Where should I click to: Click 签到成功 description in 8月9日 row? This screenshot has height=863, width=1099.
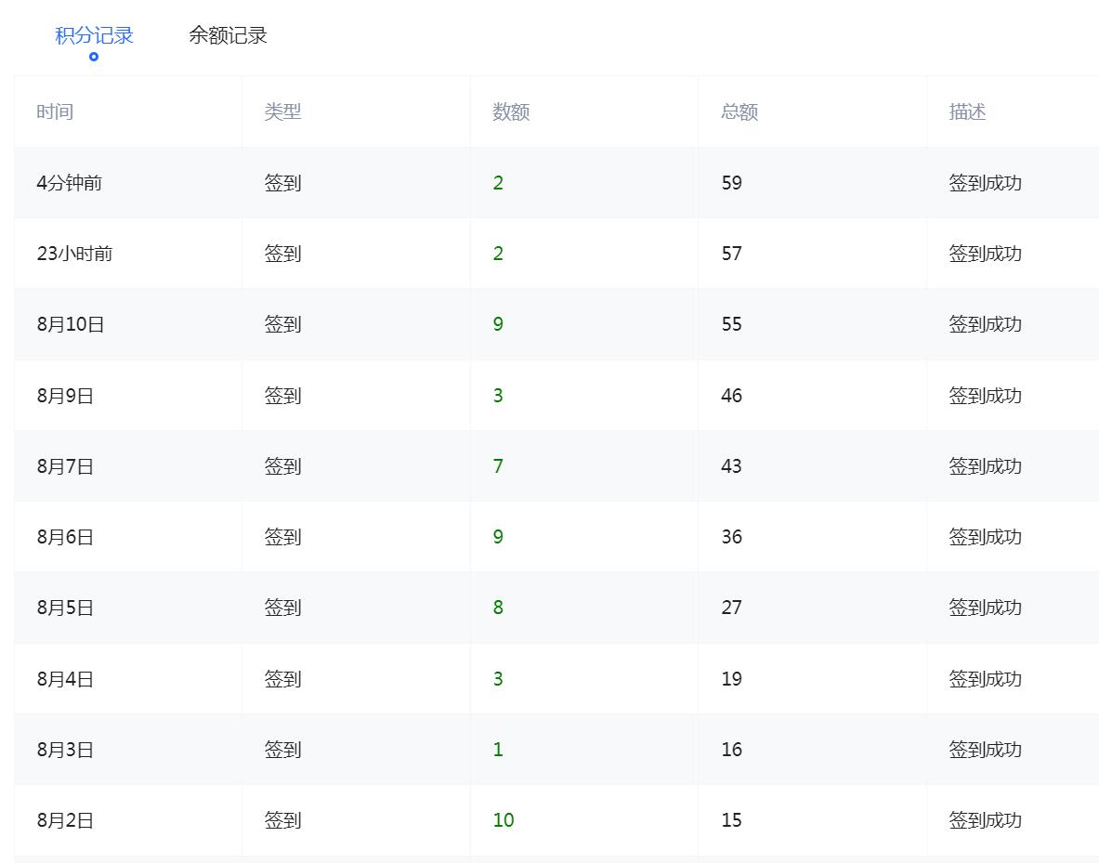coord(986,396)
